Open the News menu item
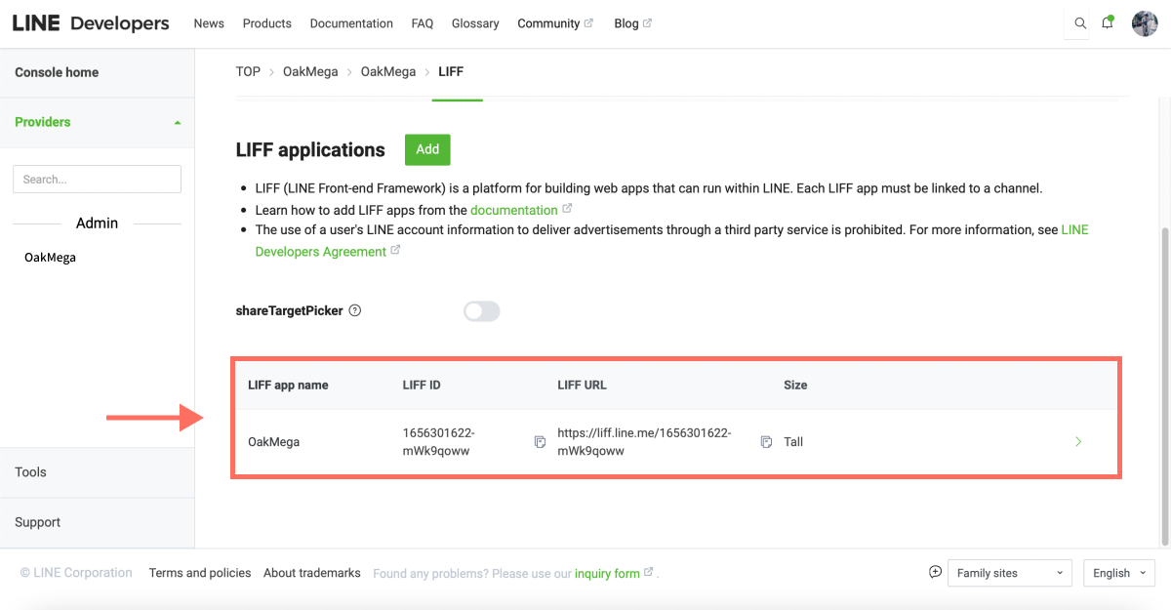This screenshot has height=610, width=1171. (209, 23)
